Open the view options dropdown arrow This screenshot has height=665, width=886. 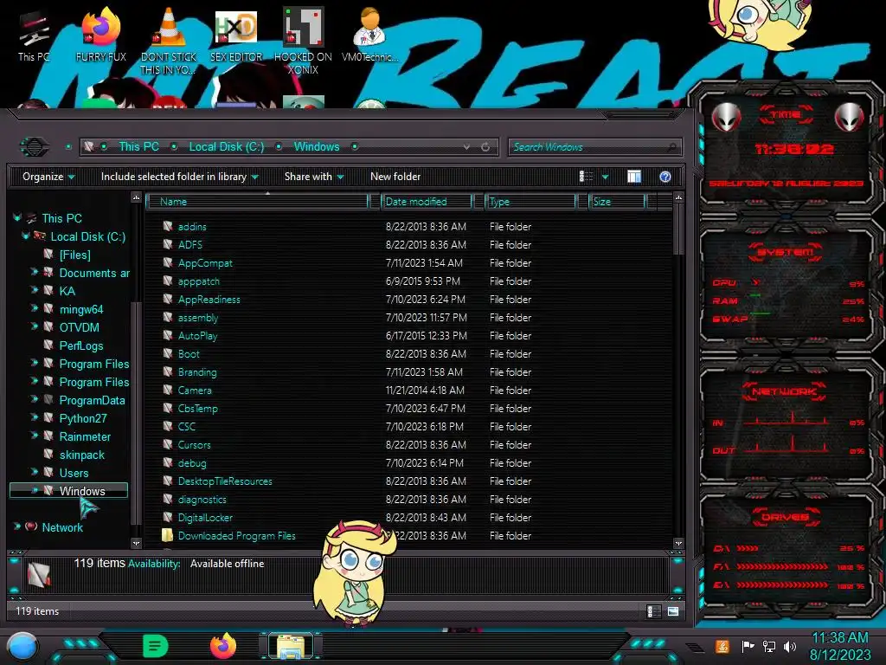coord(605,178)
